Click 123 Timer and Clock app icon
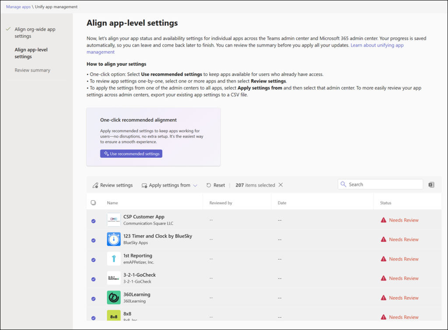 [114, 239]
